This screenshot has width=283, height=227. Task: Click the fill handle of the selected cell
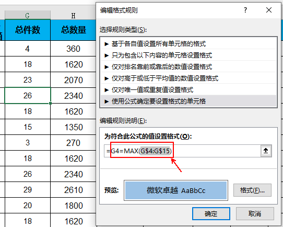50,103
